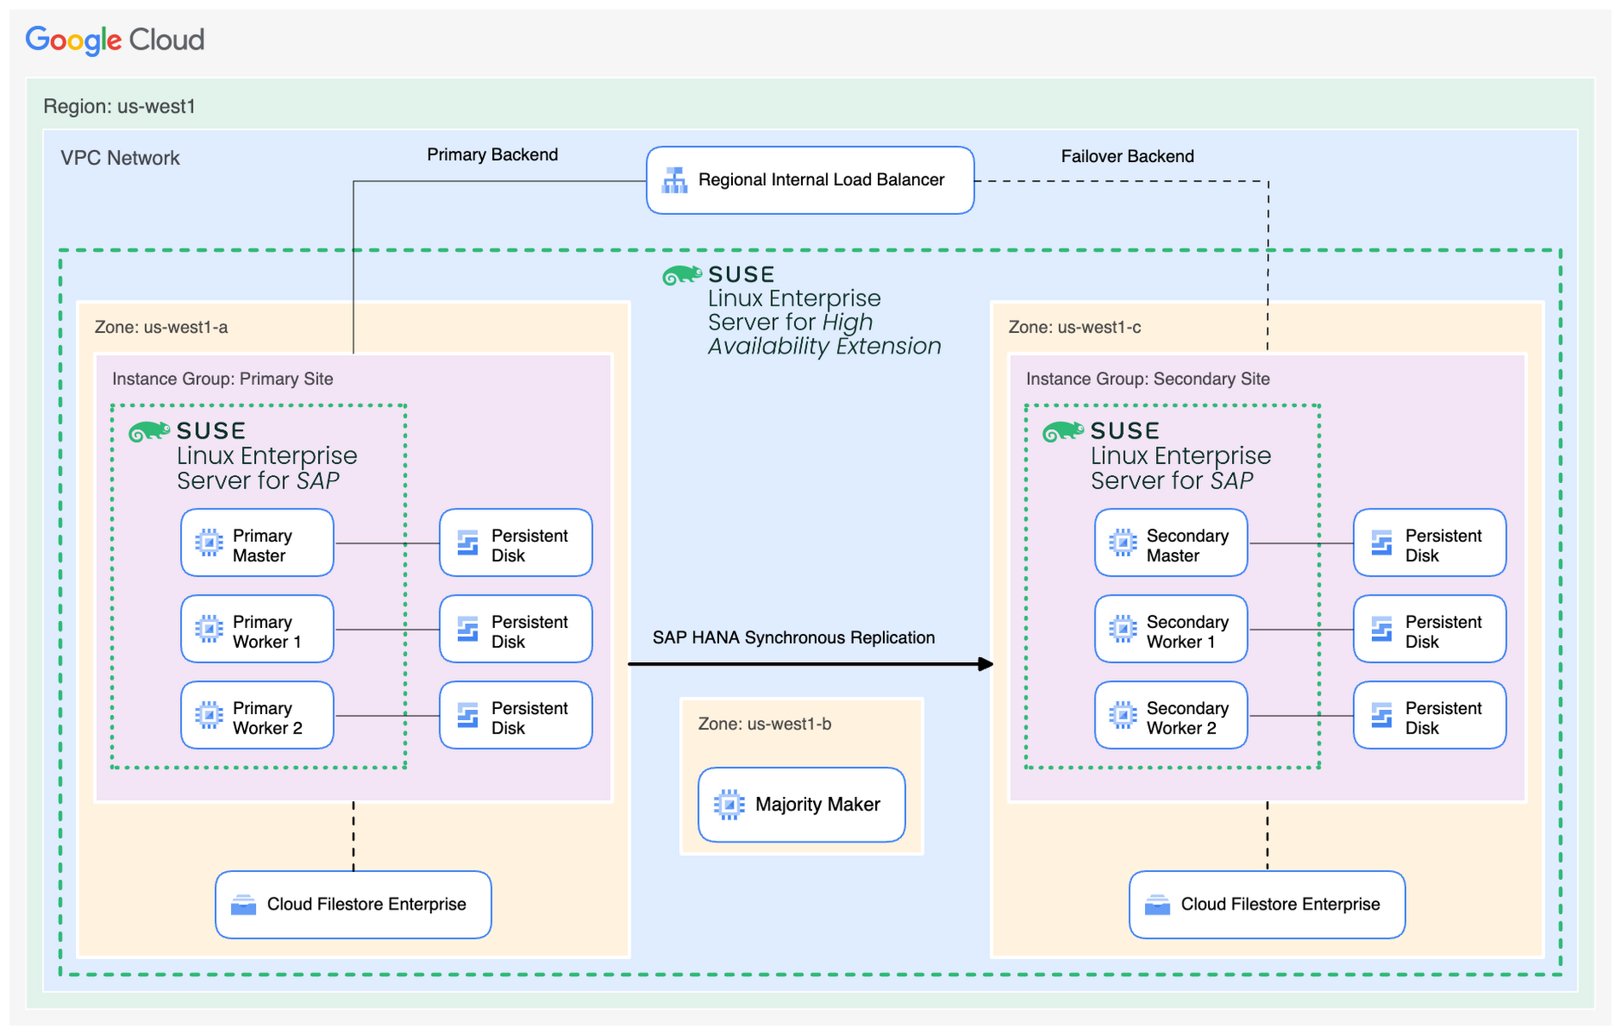The width and height of the screenshot is (1621, 1035).
Task: Click the Persistent Disk label next to Secondary Worker 2
Action: (x=1444, y=718)
